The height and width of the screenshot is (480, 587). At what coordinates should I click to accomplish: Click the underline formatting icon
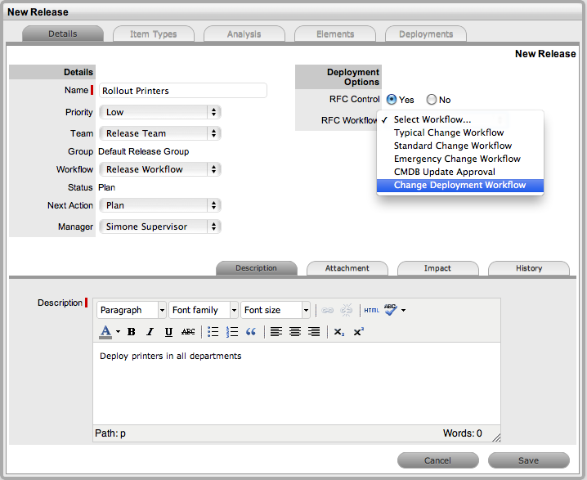coord(168,331)
